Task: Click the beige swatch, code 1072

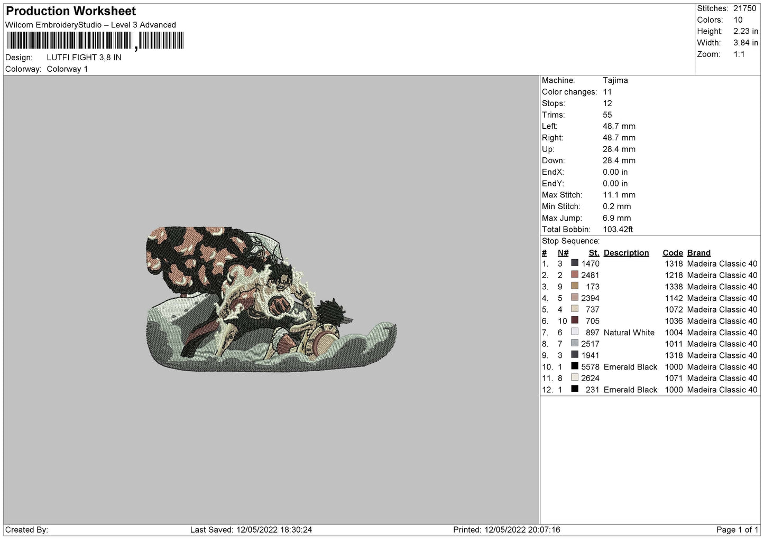Action: 575,309
